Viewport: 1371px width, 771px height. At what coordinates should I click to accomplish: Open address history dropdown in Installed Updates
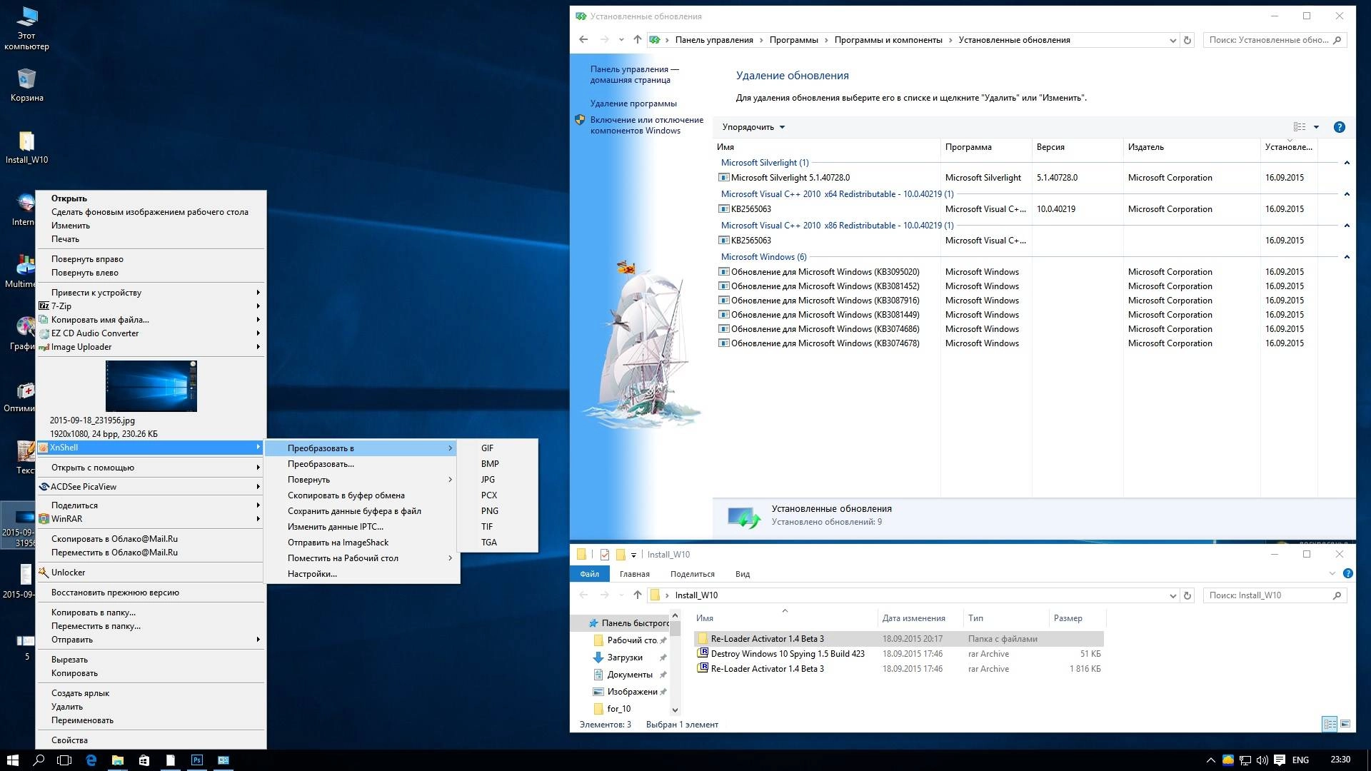coord(1172,41)
